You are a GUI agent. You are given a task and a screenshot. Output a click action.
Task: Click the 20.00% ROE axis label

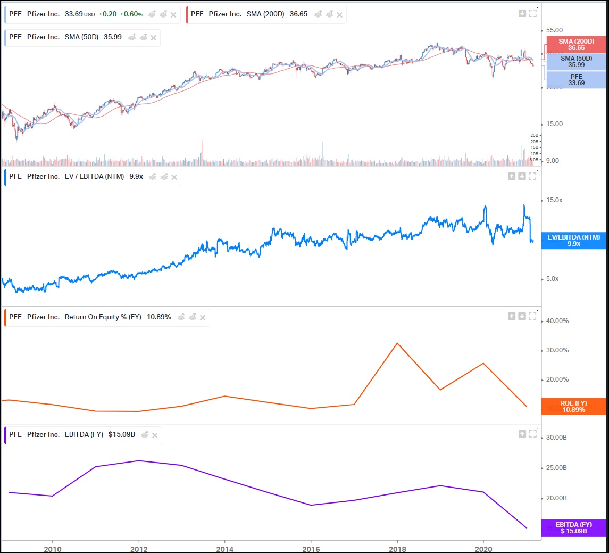click(x=557, y=379)
